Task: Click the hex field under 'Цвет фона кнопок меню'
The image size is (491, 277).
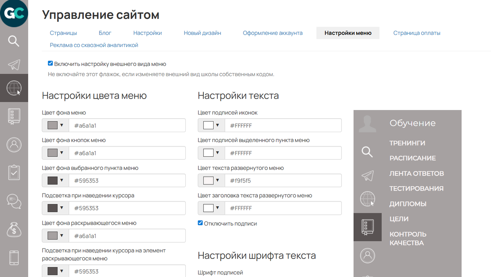Action: (127, 153)
